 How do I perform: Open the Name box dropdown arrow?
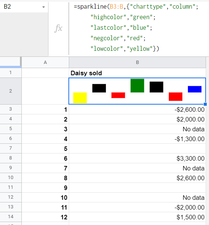(44, 7)
